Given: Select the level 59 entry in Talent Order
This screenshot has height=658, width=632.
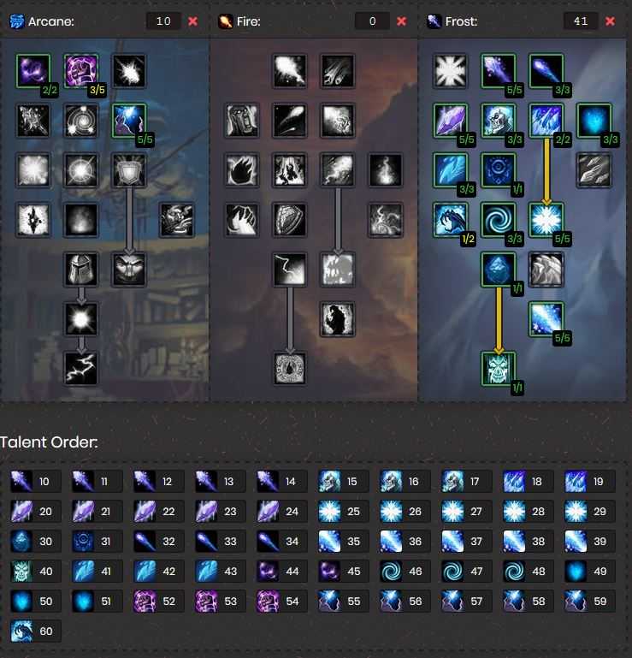Looking at the screenshot, I should [x=590, y=602].
